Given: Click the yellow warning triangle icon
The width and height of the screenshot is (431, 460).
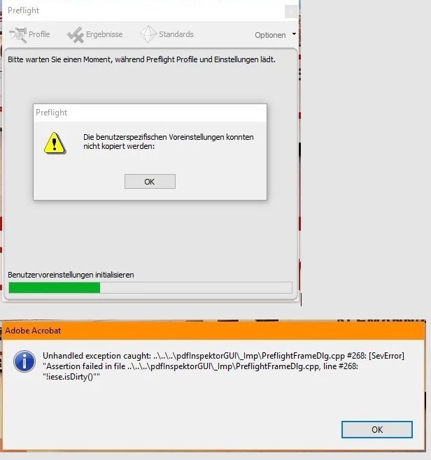Looking at the screenshot, I should (x=55, y=143).
